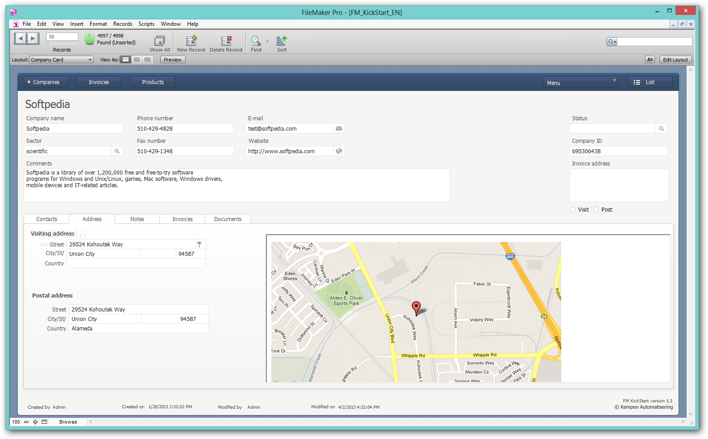Screen dimensions: 708x439
Task: Click the E-mail field
Action: 290,129
